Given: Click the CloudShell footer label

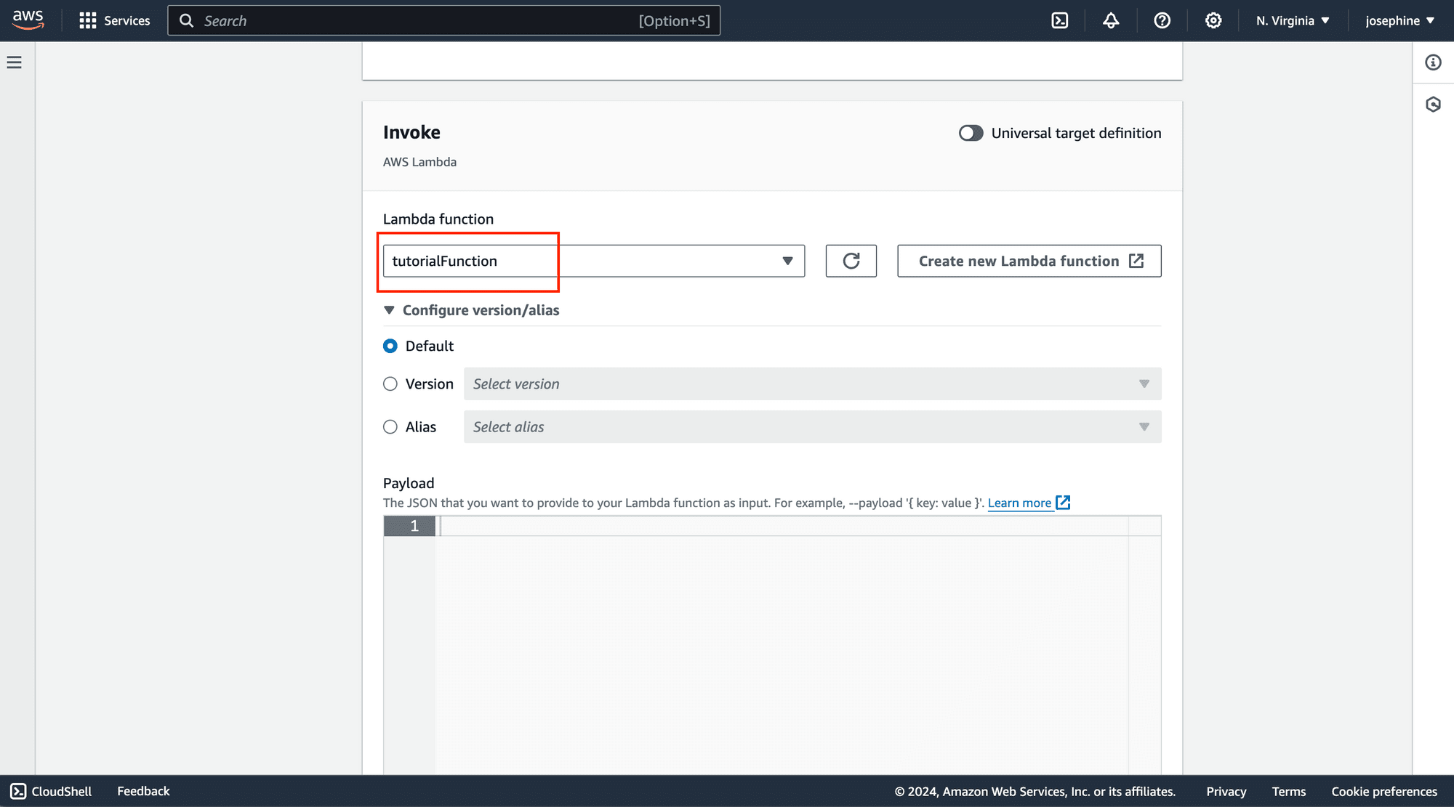Looking at the screenshot, I should 62,791.
